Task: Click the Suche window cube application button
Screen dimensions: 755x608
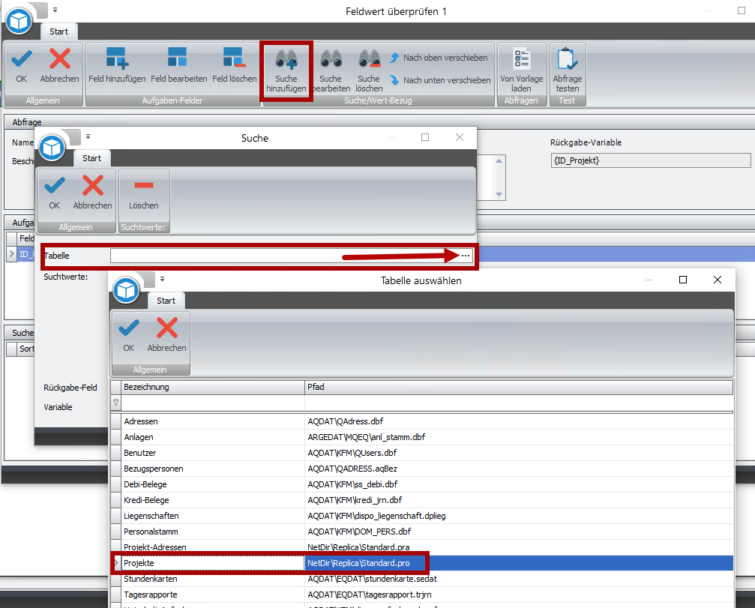Action: point(52,148)
